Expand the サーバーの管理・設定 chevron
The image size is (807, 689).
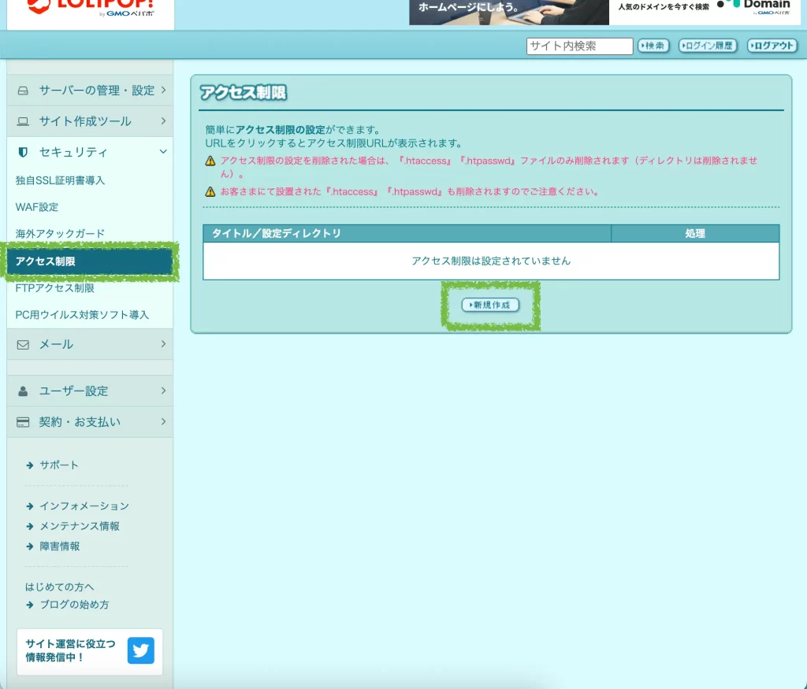(x=162, y=91)
